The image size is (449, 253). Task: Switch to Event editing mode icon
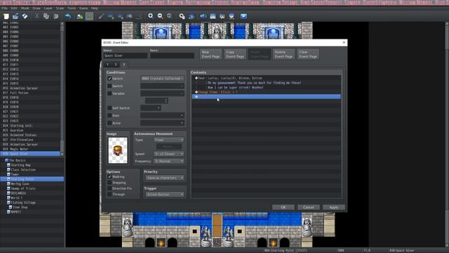click(89, 16)
